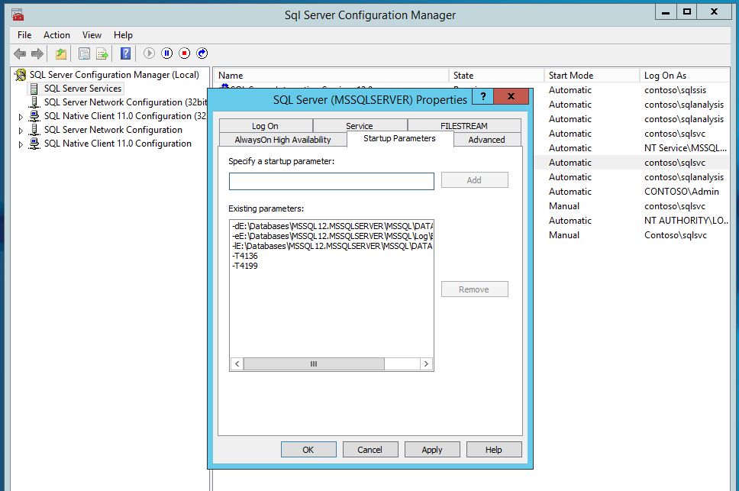
Task: Click the Restart Service toolbar icon
Action: click(x=202, y=53)
